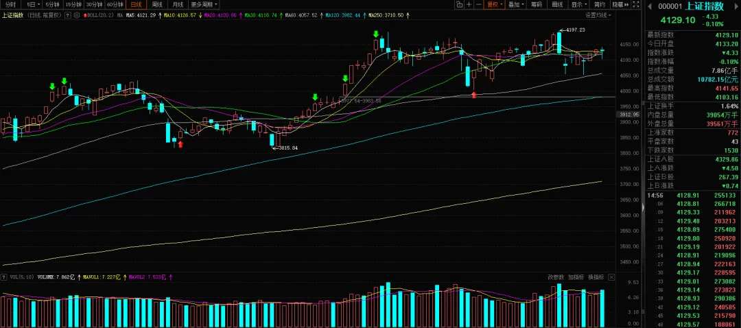The height and width of the screenshot is (328, 741).
Task: Switch to the 周线 weekly chart tab
Action: tap(157, 5)
